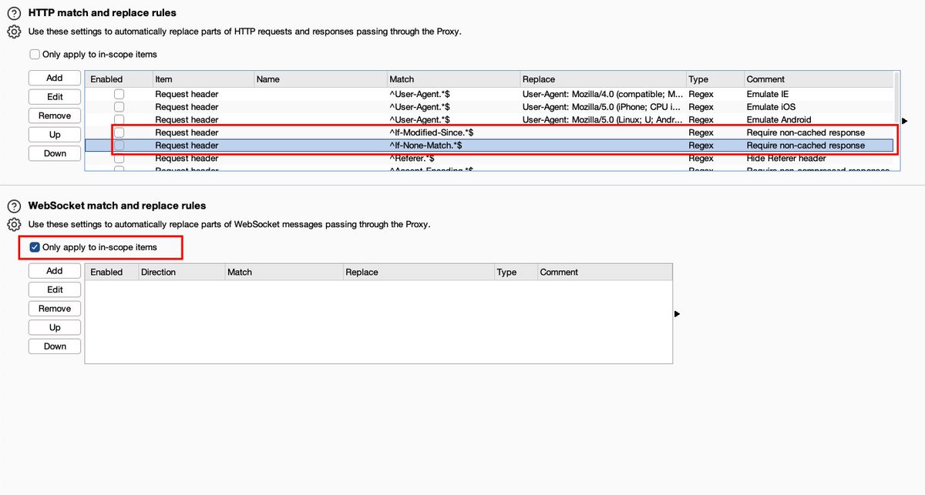925x495 pixels.
Task: Enable the If-None-Match rule checkbox
Action: tap(119, 145)
